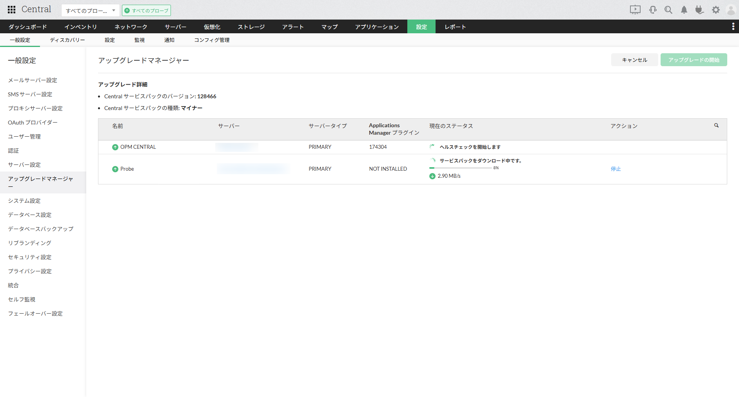Image resolution: width=739 pixels, height=397 pixels.
Task: Click the OPM CENTRAL green status icon
Action: 115,147
